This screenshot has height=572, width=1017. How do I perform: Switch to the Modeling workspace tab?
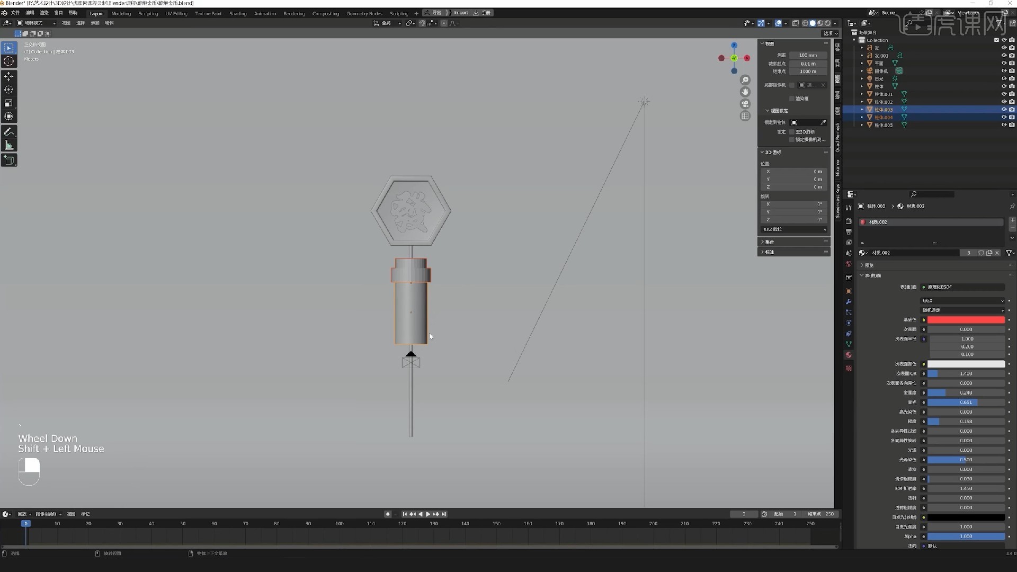121,14
